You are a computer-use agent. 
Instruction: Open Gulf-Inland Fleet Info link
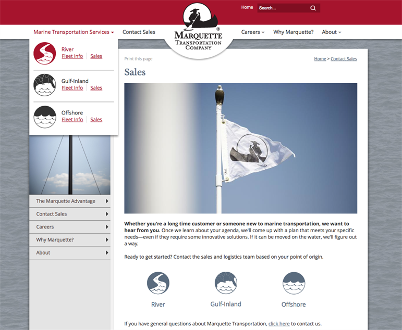coord(72,88)
